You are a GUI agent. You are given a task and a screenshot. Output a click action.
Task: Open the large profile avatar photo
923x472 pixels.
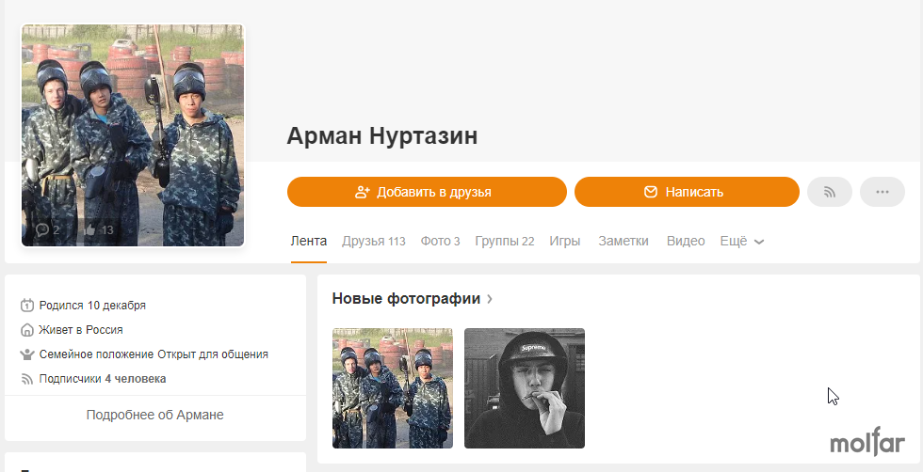(x=133, y=135)
